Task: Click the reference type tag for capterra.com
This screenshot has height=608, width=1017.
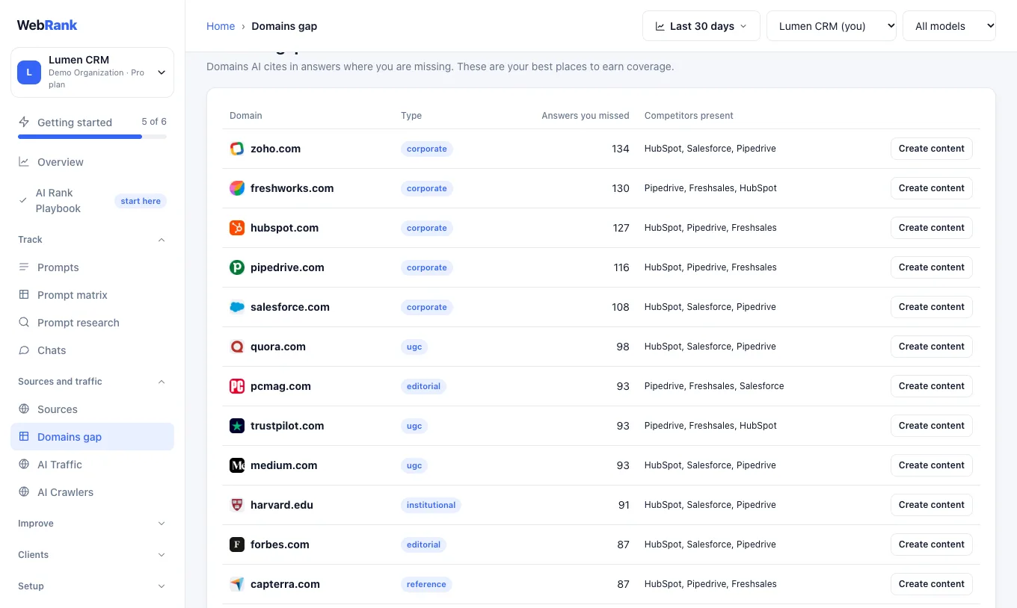Action: pyautogui.click(x=426, y=584)
